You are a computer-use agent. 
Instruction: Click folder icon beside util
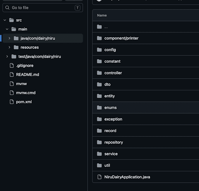(99, 165)
